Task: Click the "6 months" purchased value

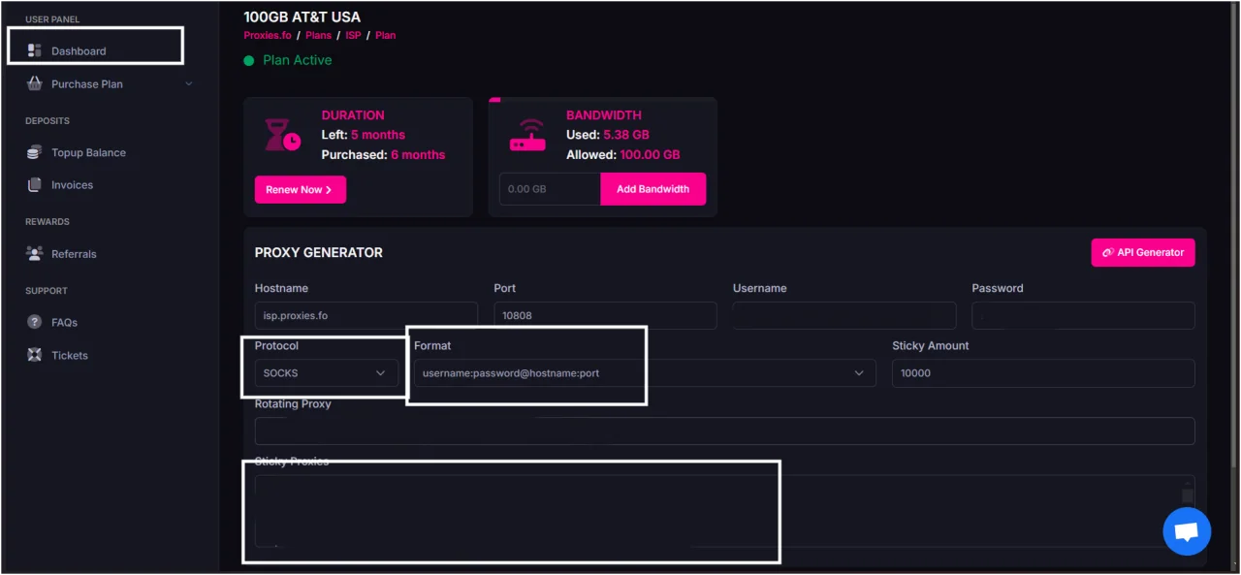Action: coord(418,155)
